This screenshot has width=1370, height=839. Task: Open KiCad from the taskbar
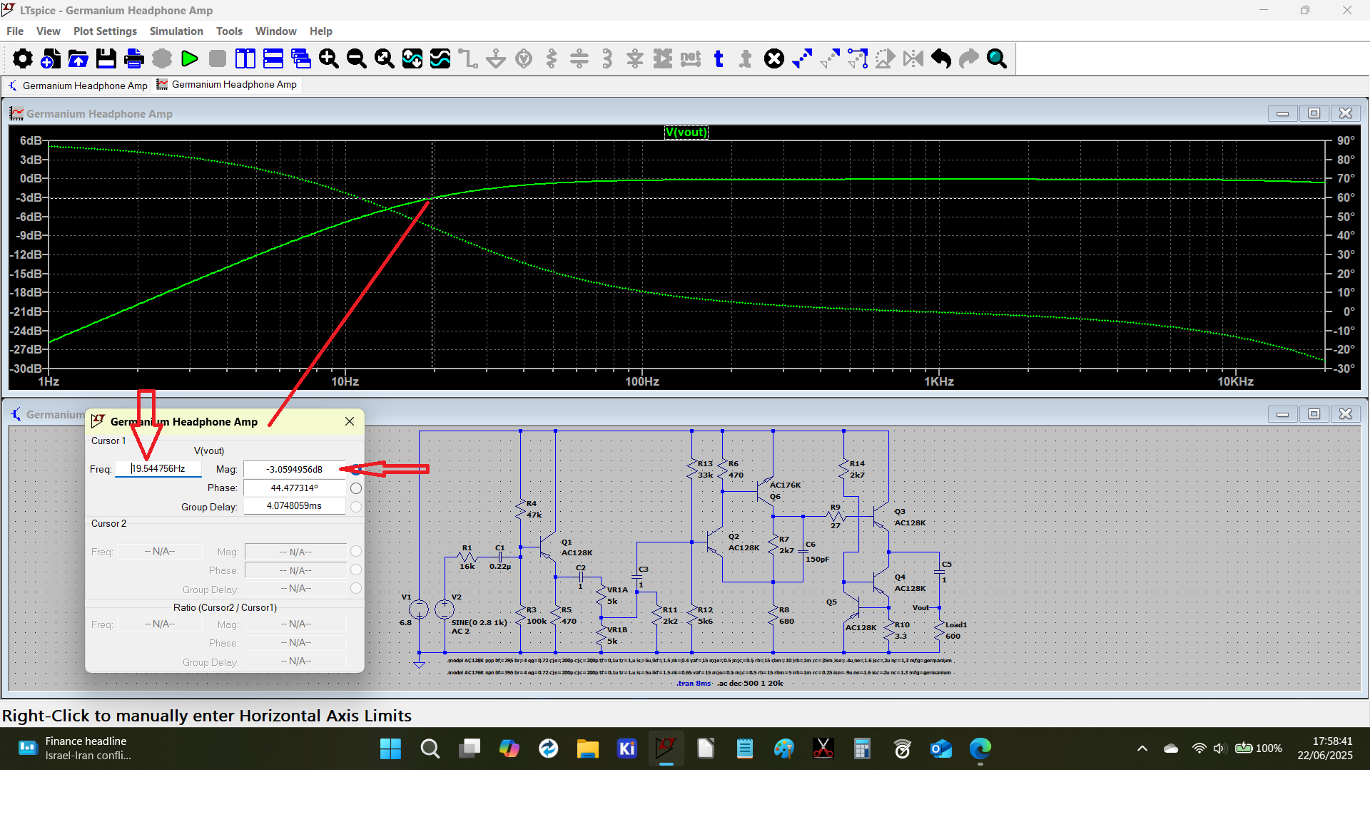[x=626, y=748]
